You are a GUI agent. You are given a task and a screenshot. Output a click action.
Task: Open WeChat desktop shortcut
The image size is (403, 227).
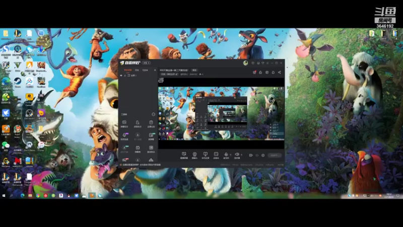click(x=6, y=147)
